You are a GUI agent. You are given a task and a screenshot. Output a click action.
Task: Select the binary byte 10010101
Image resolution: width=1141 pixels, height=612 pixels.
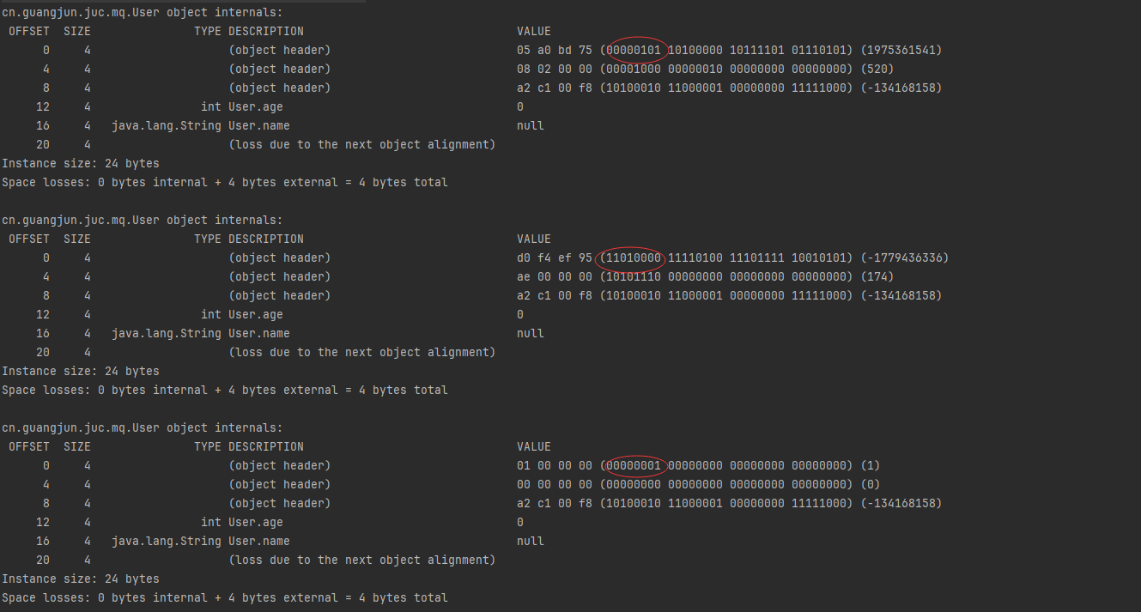[819, 258]
